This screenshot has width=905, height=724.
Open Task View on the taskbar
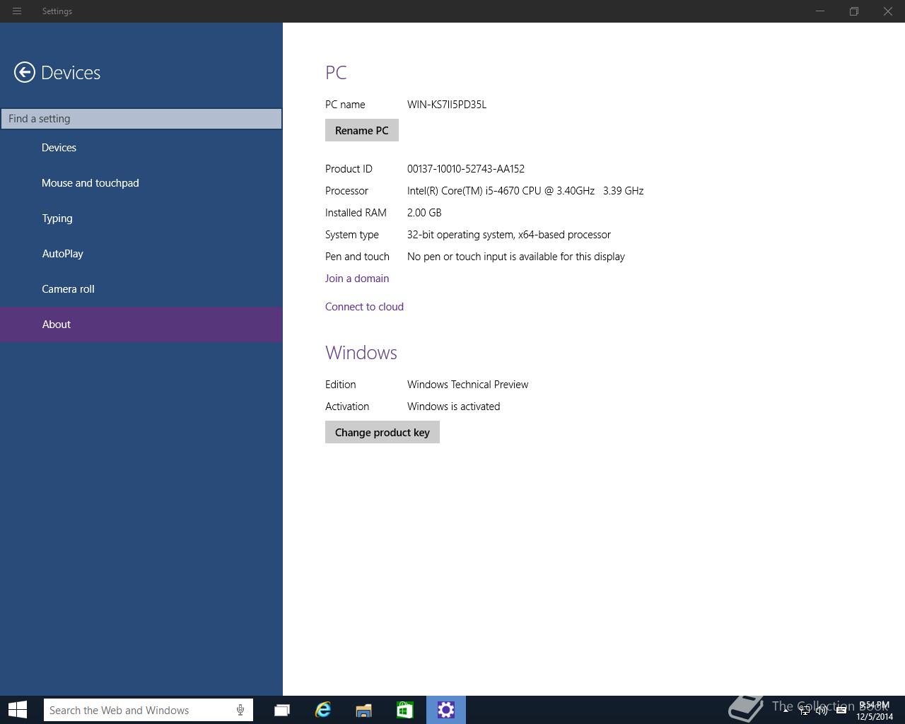[x=281, y=710]
